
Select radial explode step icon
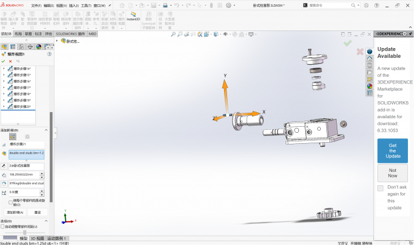tap(27, 137)
